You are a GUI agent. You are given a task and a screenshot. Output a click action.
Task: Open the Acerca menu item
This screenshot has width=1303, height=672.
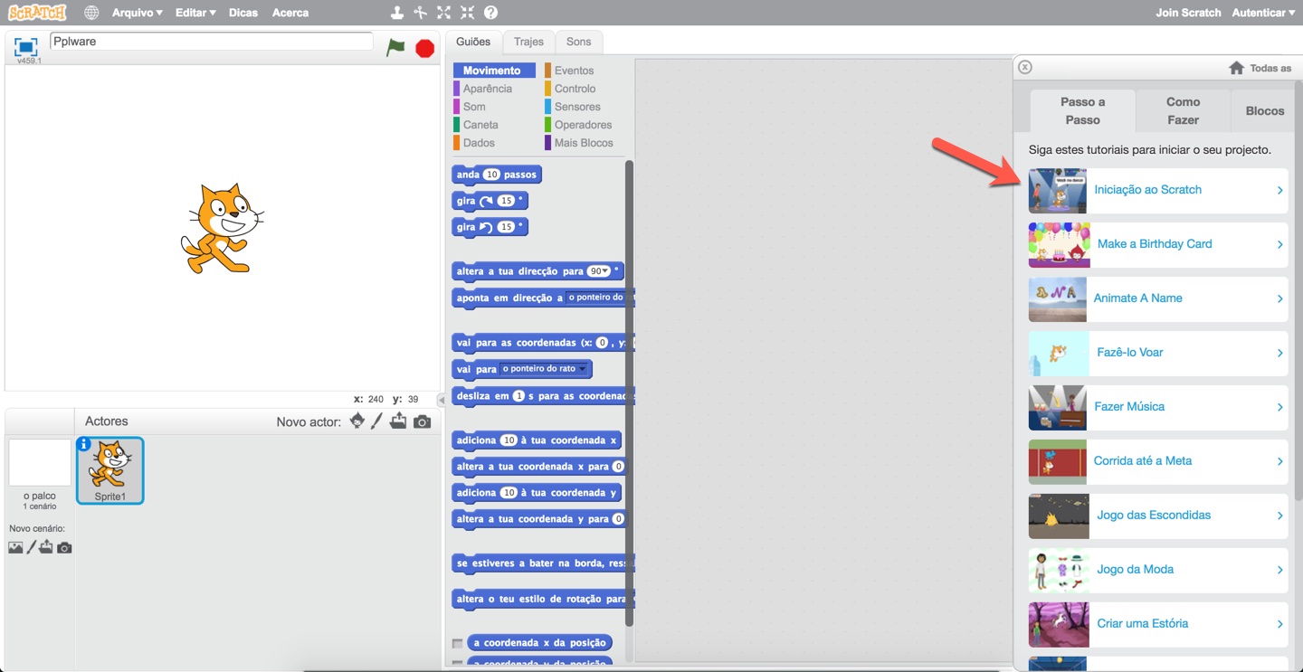click(290, 13)
